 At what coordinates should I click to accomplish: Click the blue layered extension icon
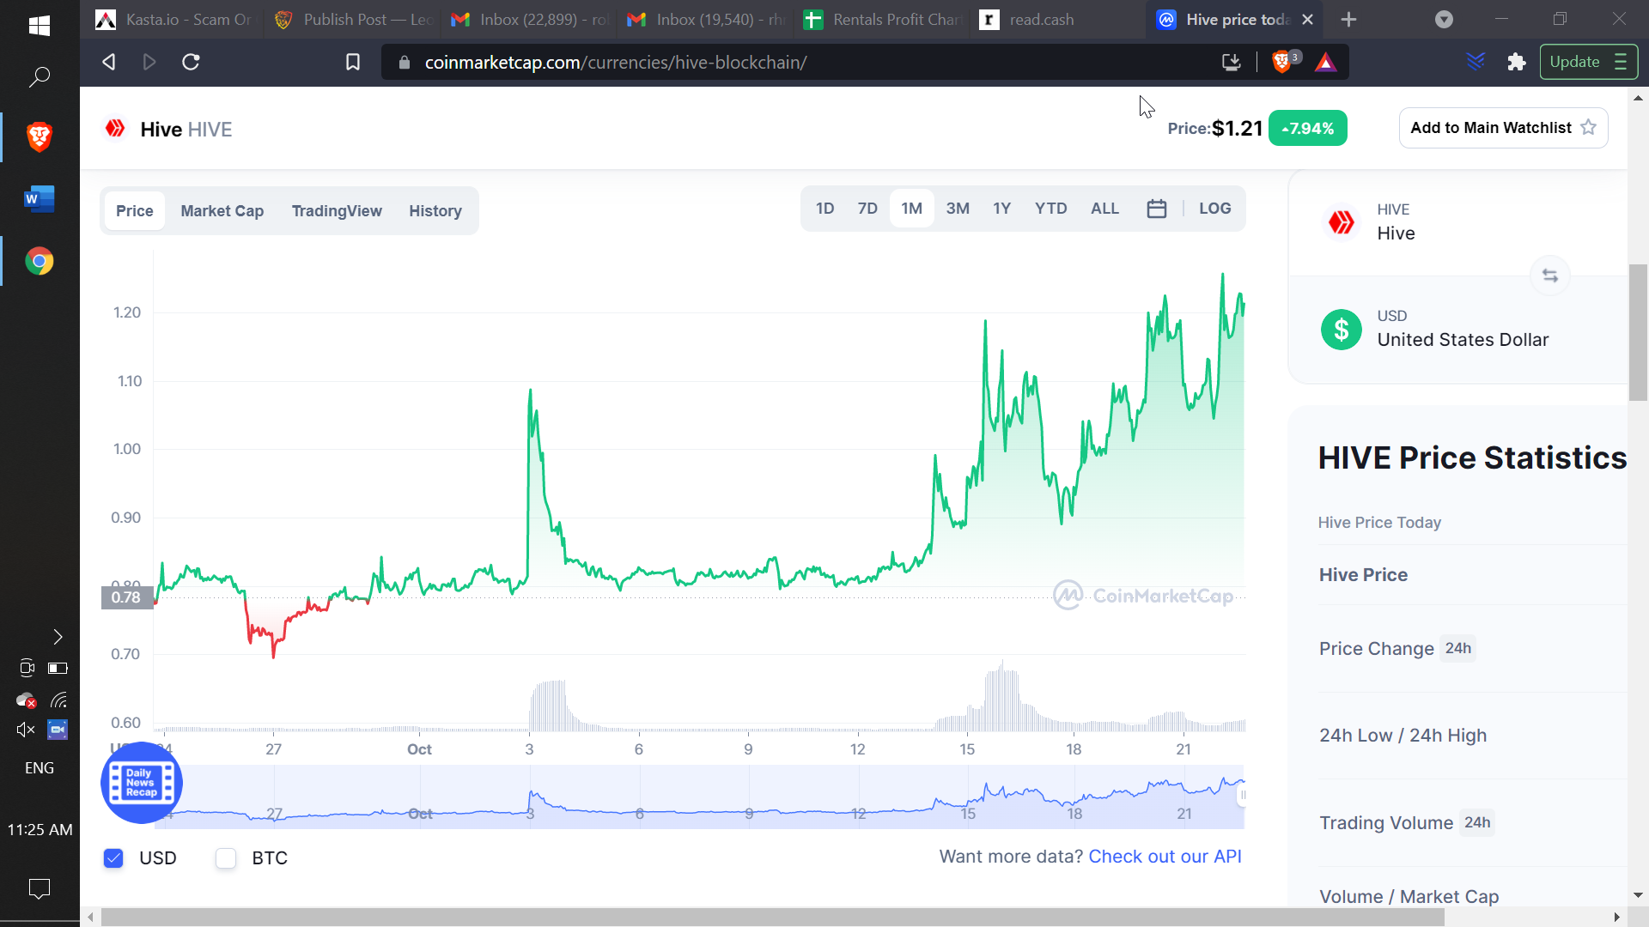[x=1476, y=62]
